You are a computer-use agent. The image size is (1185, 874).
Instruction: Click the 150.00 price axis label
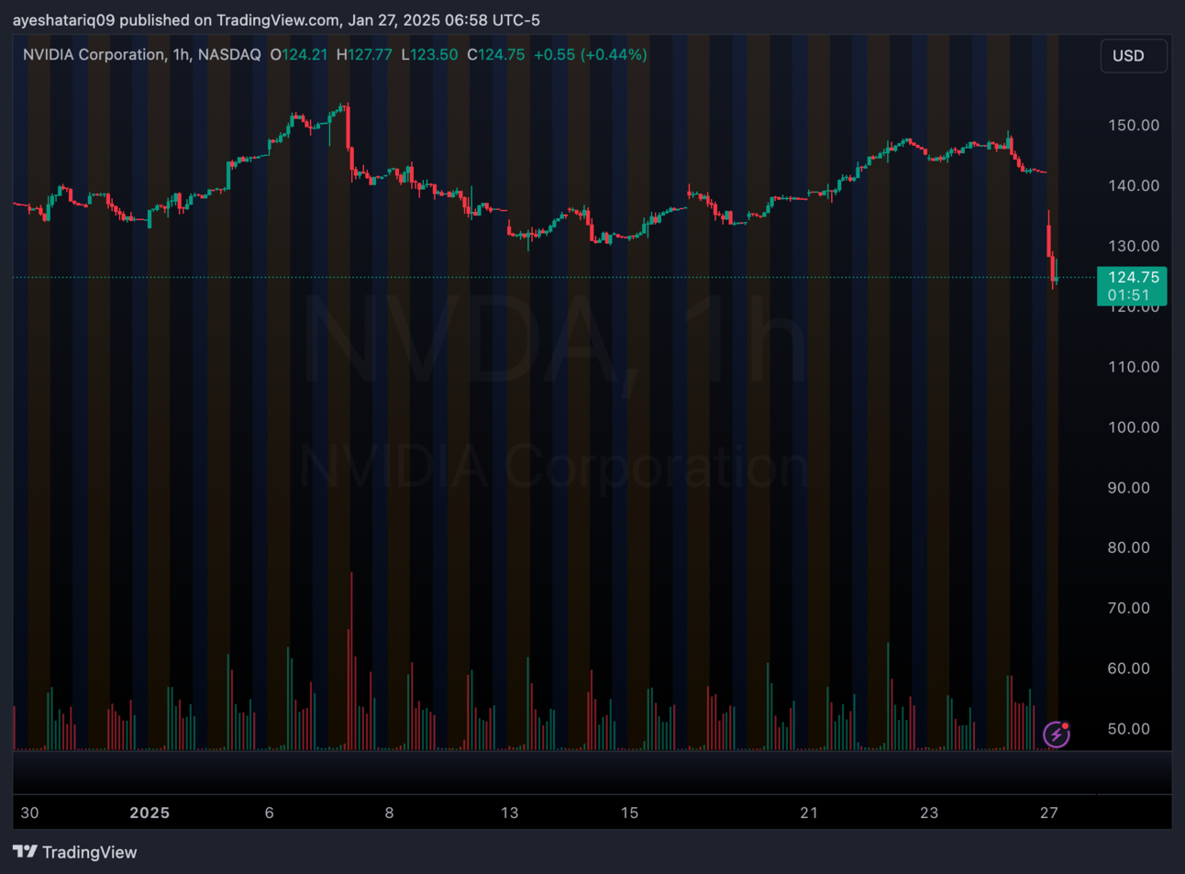[1134, 125]
